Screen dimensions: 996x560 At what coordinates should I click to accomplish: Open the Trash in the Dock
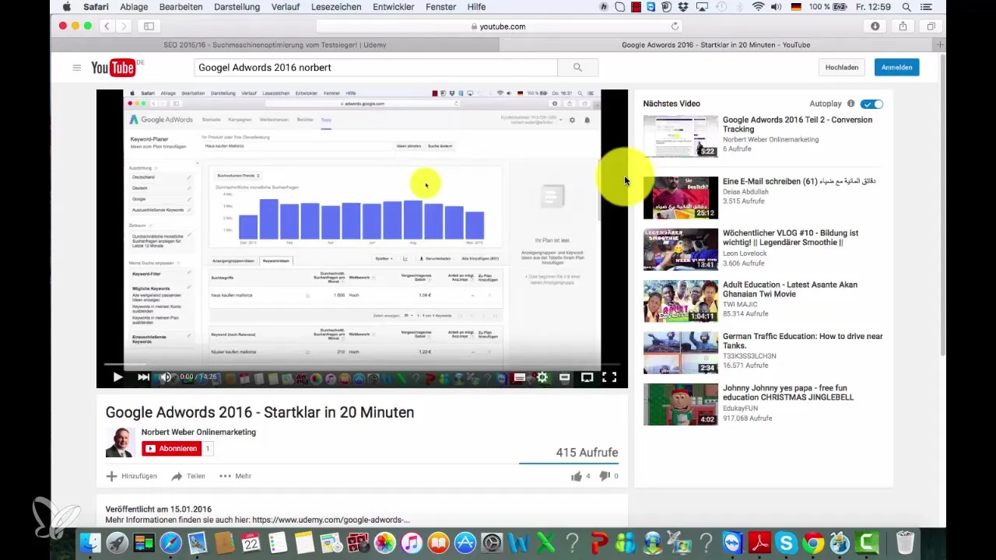pyautogui.click(x=906, y=542)
